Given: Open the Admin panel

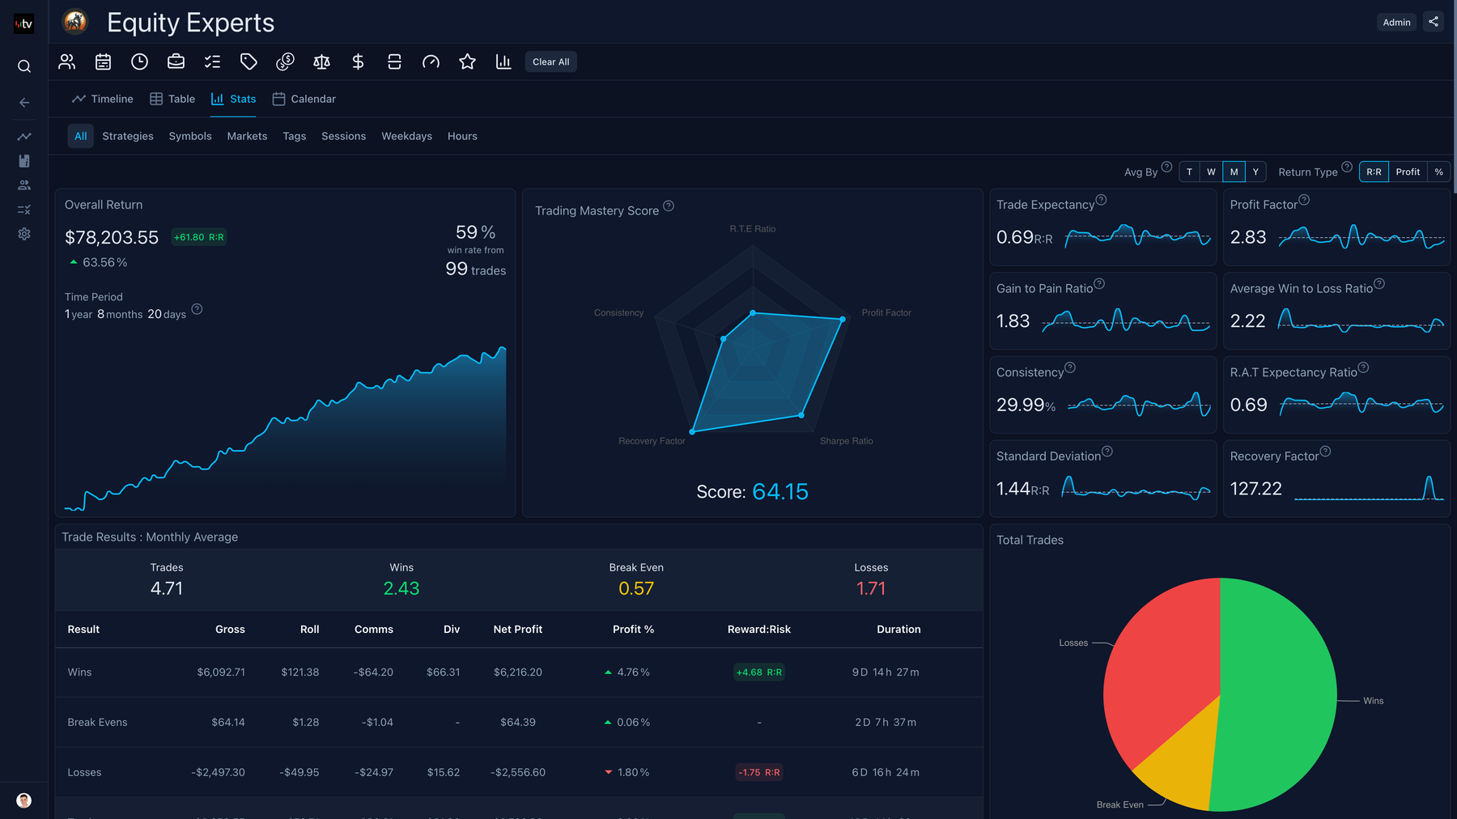Looking at the screenshot, I should point(1396,22).
